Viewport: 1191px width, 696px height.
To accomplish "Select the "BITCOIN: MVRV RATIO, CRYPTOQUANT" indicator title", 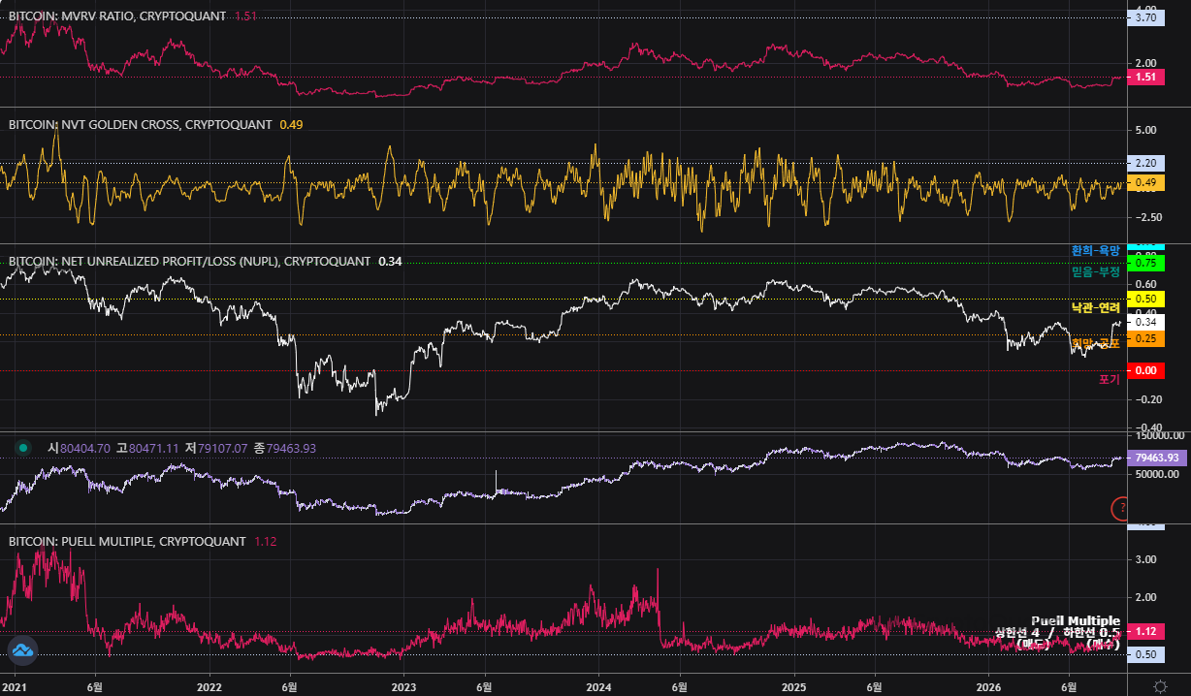I will [x=117, y=16].
